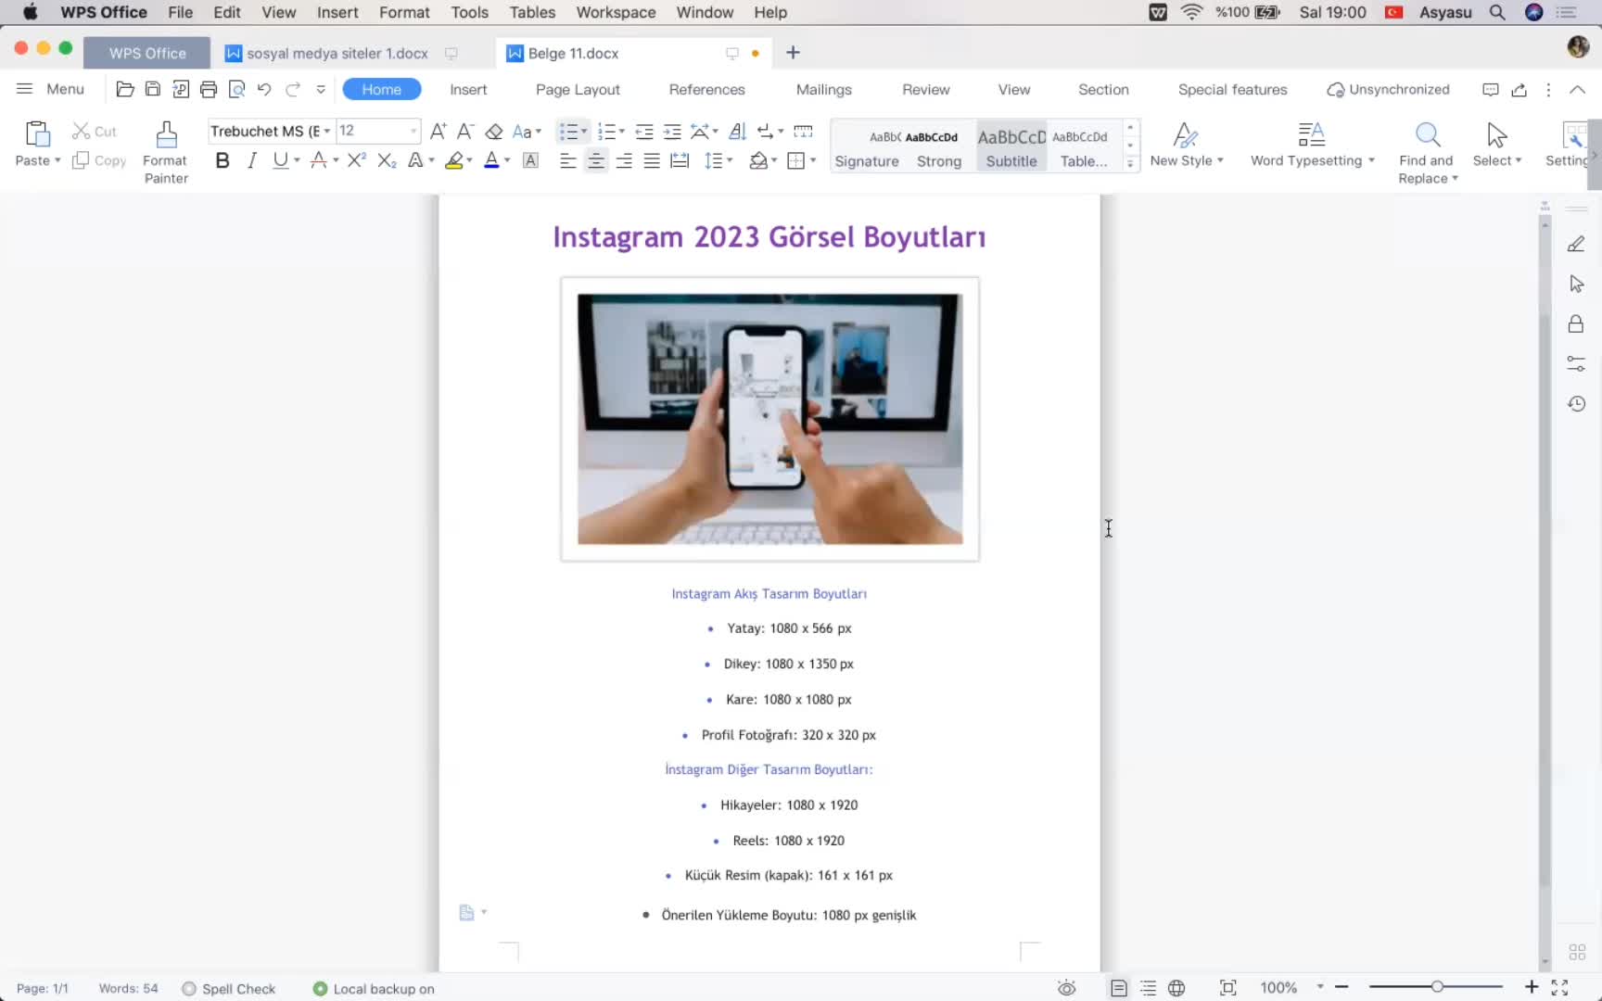Add a new document tab
The height and width of the screenshot is (1001, 1602).
click(793, 53)
